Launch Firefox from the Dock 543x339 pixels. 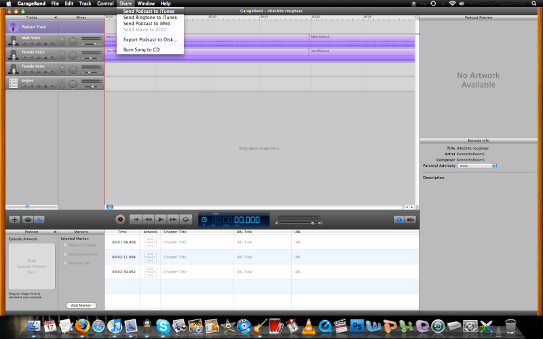82,326
